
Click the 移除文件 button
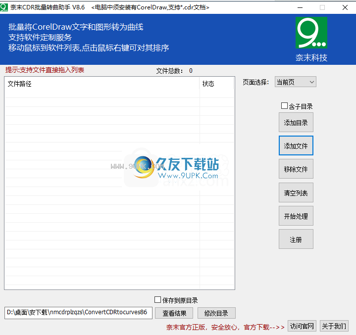pyautogui.click(x=296, y=169)
